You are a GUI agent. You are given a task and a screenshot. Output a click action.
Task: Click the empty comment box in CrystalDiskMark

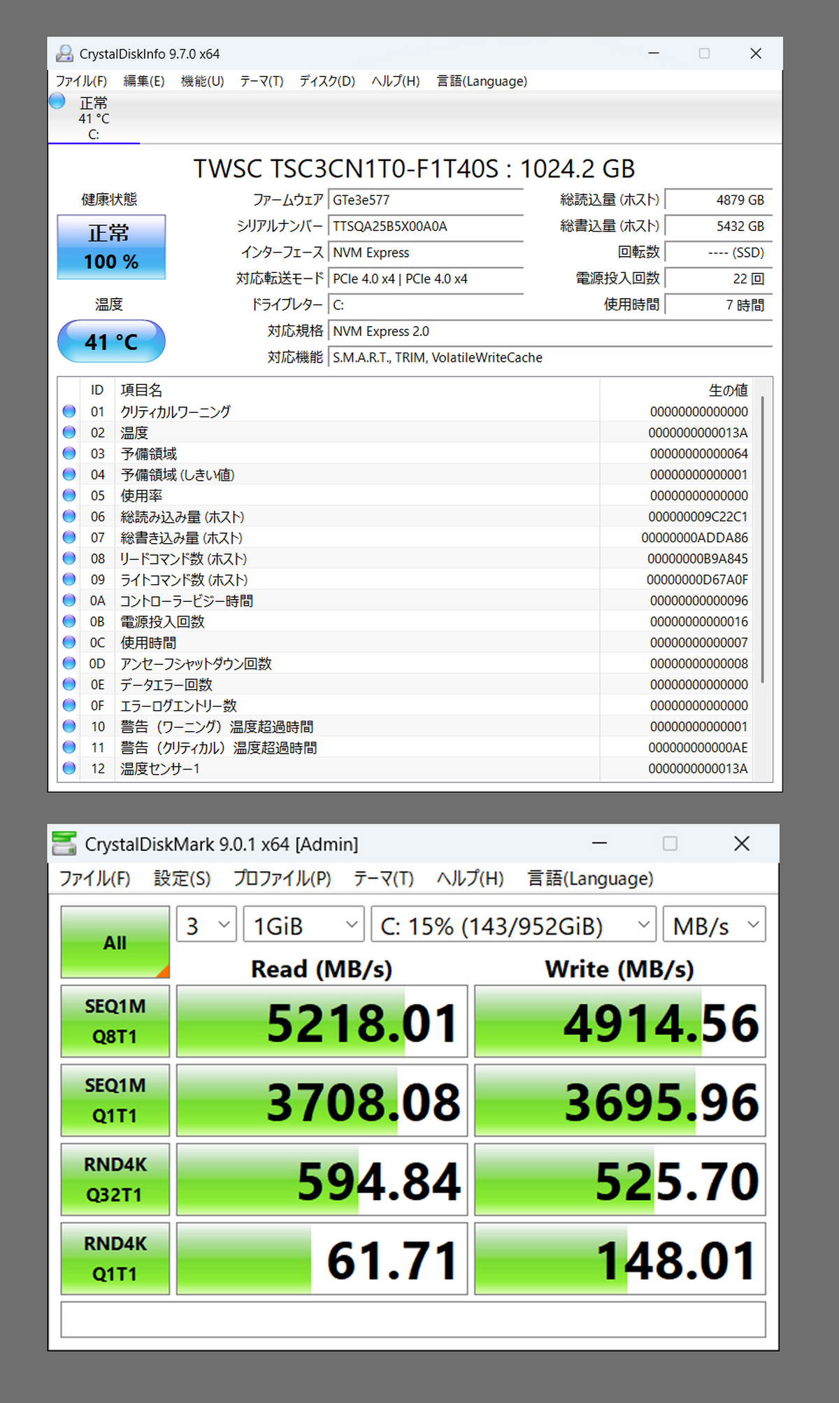pyautogui.click(x=413, y=1320)
